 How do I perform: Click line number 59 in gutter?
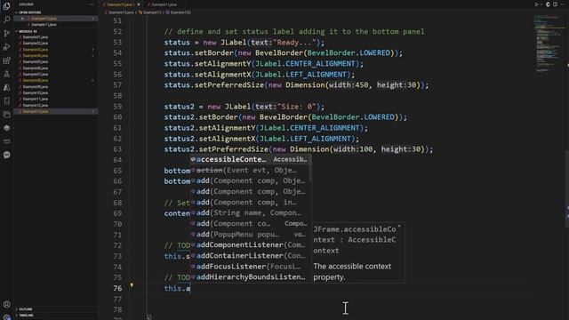pos(117,107)
